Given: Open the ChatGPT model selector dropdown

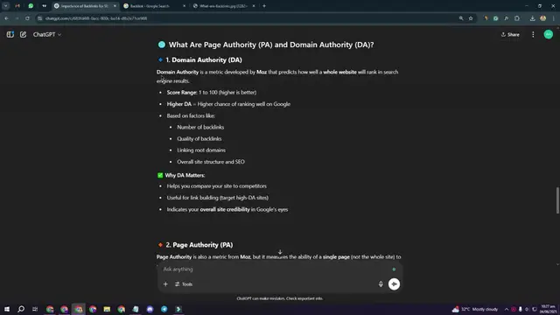Looking at the screenshot, I should coord(47,34).
